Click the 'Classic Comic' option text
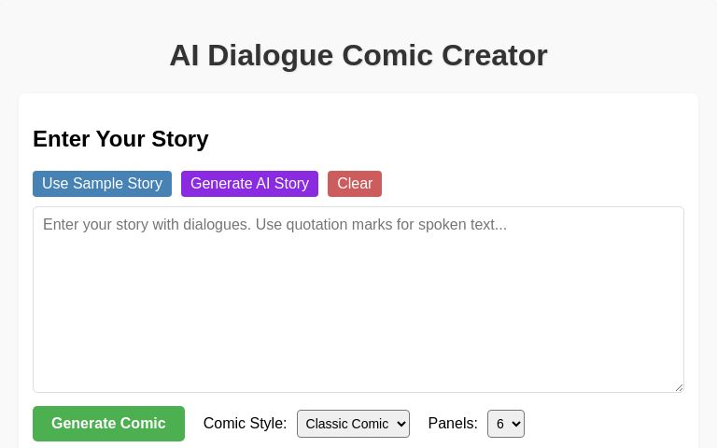 click(x=345, y=424)
